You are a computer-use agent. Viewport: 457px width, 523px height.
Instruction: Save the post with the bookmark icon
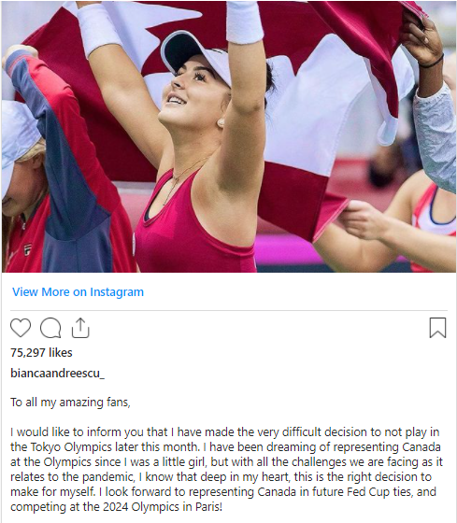437,328
